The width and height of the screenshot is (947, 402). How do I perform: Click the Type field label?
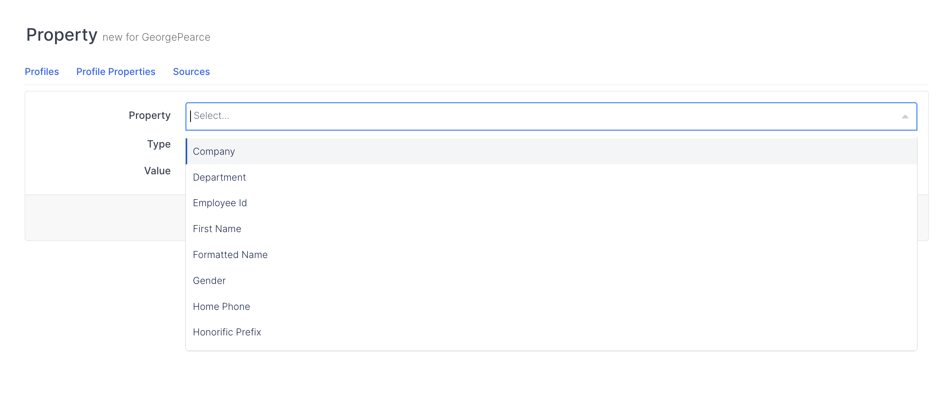click(x=159, y=144)
